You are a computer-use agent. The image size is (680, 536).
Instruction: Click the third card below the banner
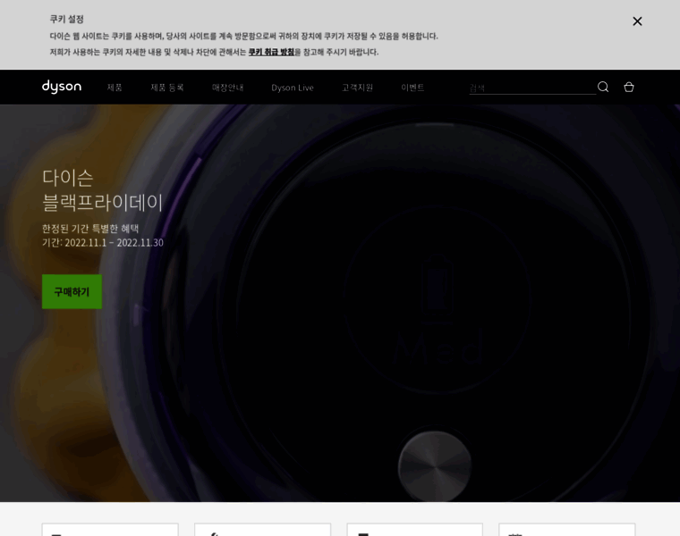pos(414,530)
